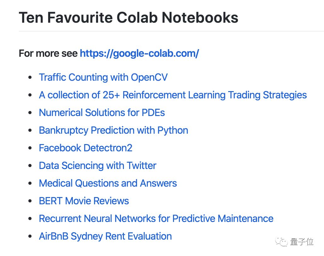This screenshot has width=324, height=256.
Task: Open Recurrent Neural Networks for Predictive Maintenance
Action: point(156,218)
